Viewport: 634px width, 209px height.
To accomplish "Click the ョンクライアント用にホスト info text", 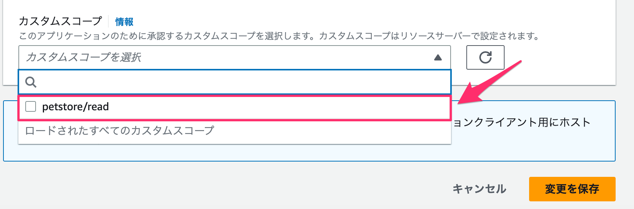I will (x=522, y=122).
